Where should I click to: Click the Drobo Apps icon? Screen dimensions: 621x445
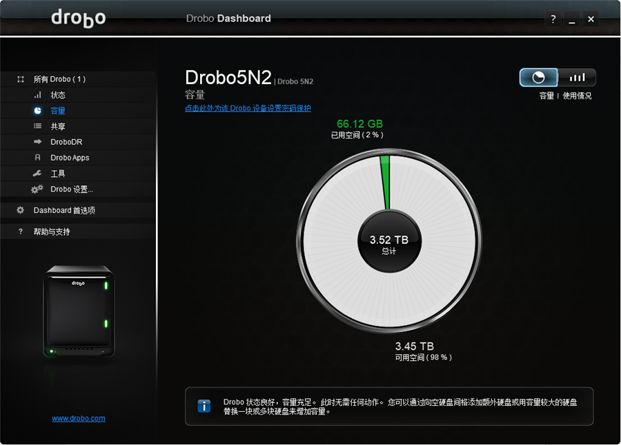37,158
